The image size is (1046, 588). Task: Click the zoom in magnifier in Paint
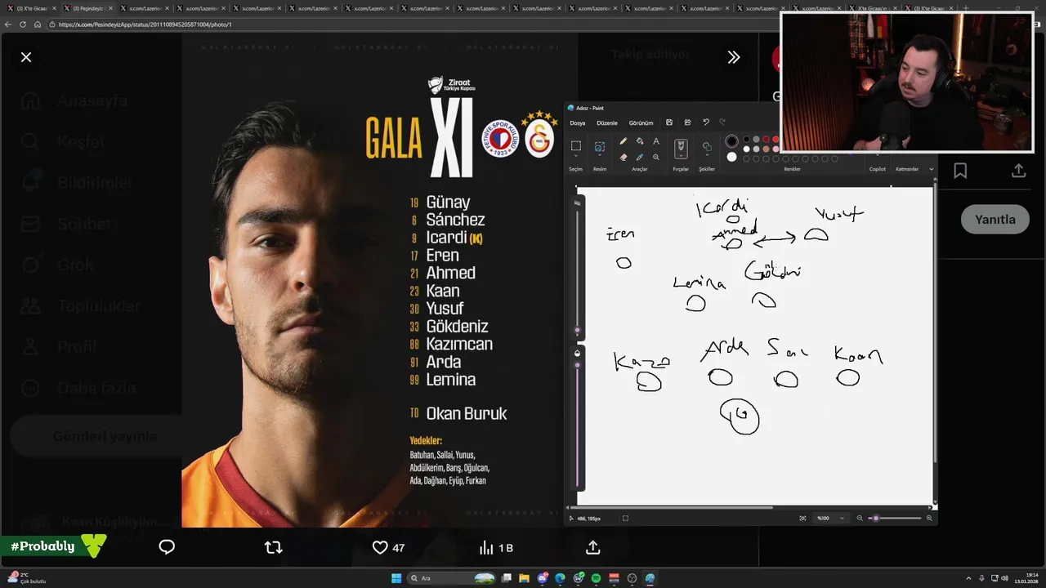929,518
